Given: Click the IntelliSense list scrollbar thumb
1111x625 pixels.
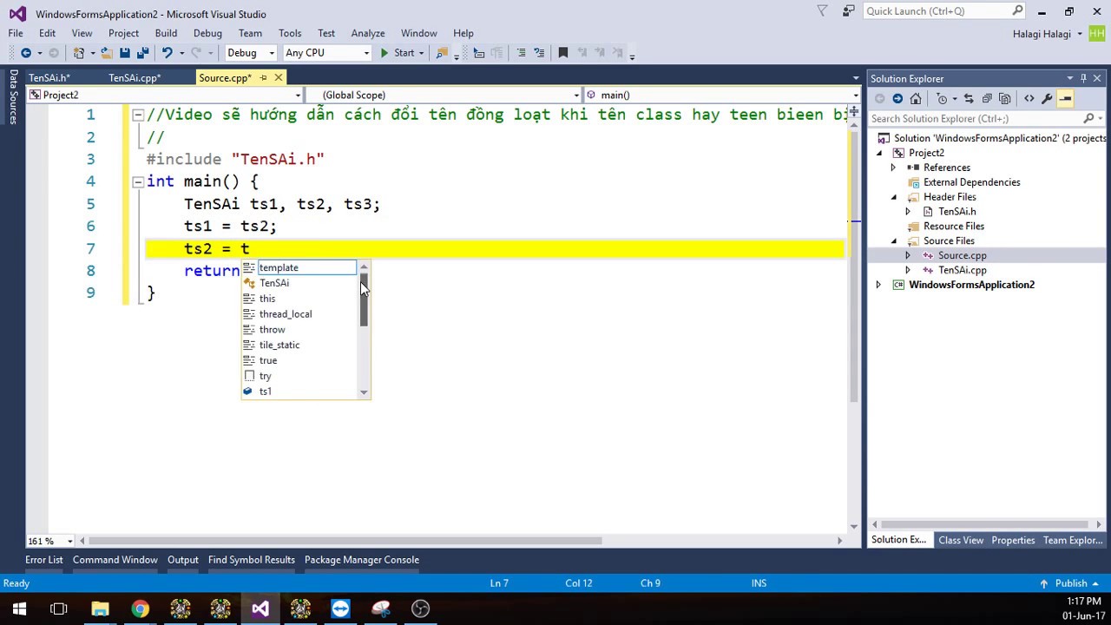Looking at the screenshot, I should pyautogui.click(x=364, y=299).
